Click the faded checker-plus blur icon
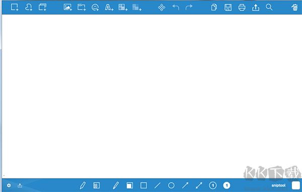The height and width of the screenshot is (192, 302). click(x=137, y=8)
